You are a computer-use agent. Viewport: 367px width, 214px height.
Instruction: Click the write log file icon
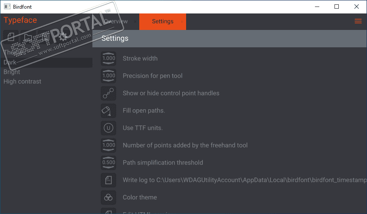(x=108, y=180)
